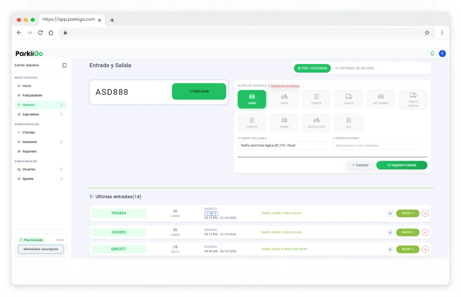Open the Reportes section

[29, 151]
